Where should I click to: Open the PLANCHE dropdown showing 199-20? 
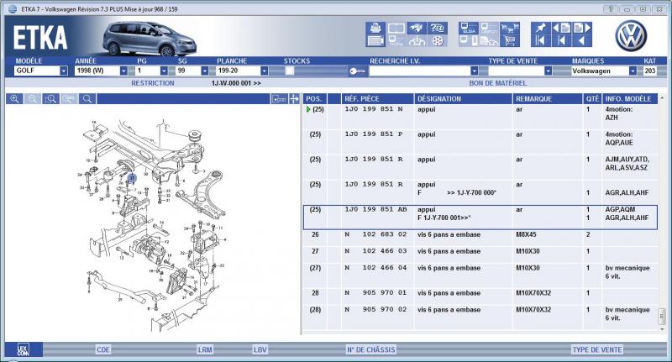point(242,71)
